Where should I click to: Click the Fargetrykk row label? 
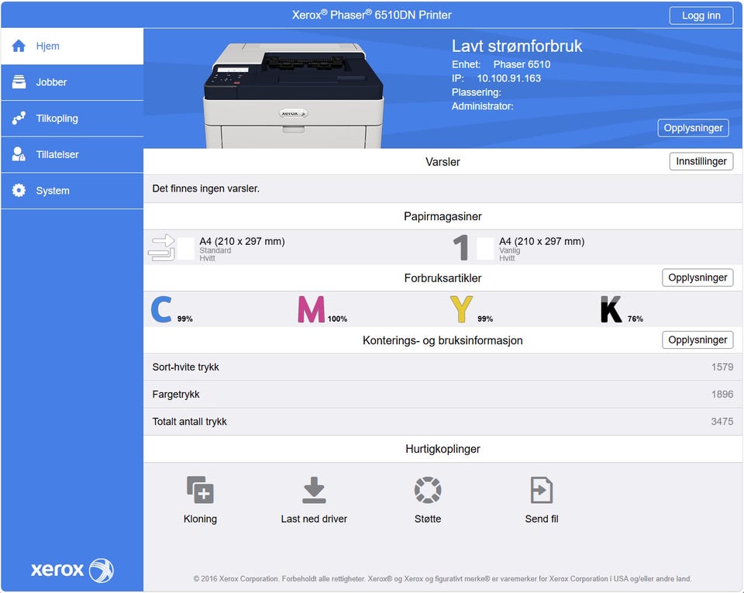[x=176, y=395]
